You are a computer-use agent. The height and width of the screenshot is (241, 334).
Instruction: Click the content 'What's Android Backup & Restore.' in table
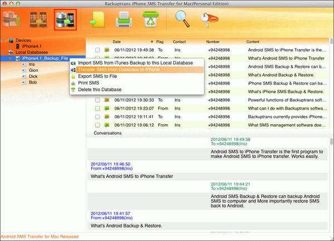281,75
